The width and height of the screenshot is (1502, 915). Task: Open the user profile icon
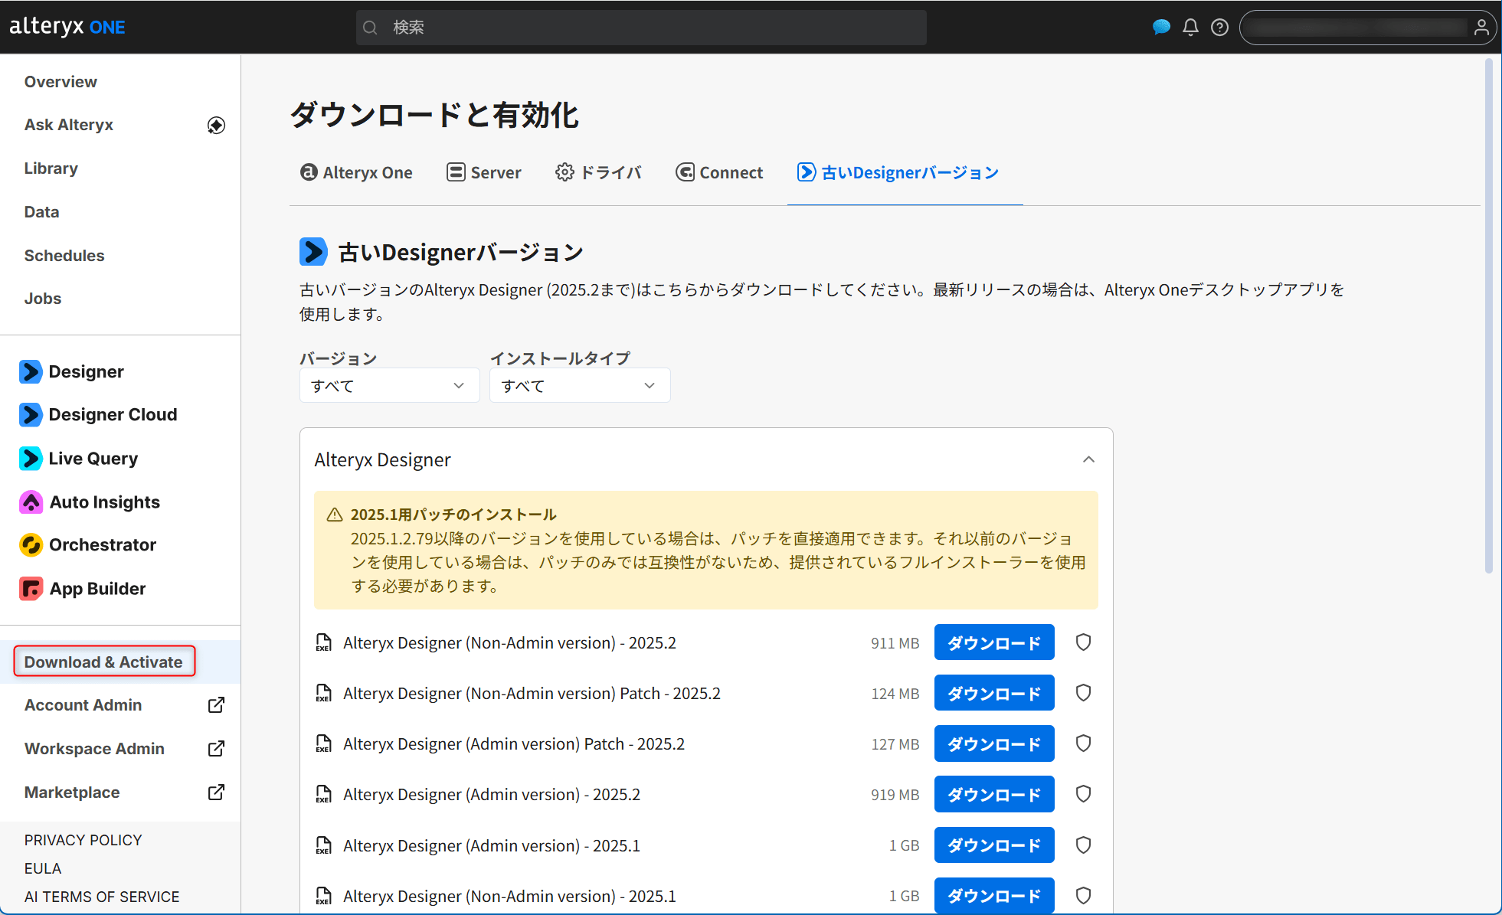click(1481, 28)
